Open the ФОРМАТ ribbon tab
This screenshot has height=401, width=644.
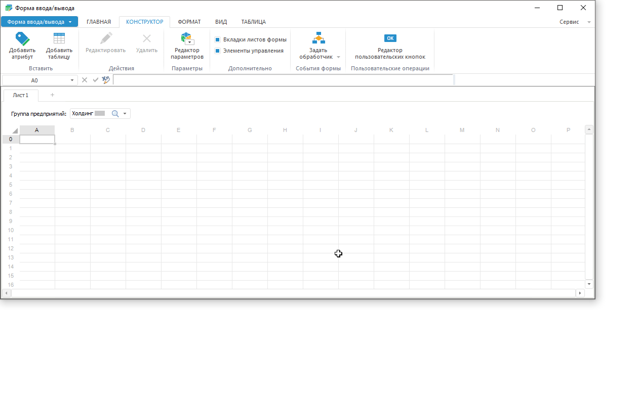coord(189,22)
